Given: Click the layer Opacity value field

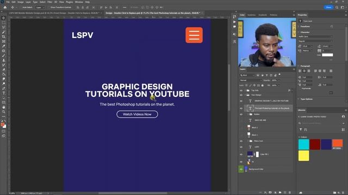Looking at the screenshot, I should pyautogui.click(x=274, y=80).
